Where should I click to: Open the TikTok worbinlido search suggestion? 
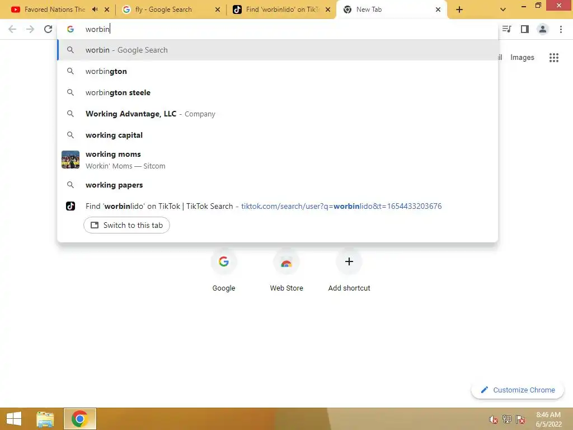[278, 206]
